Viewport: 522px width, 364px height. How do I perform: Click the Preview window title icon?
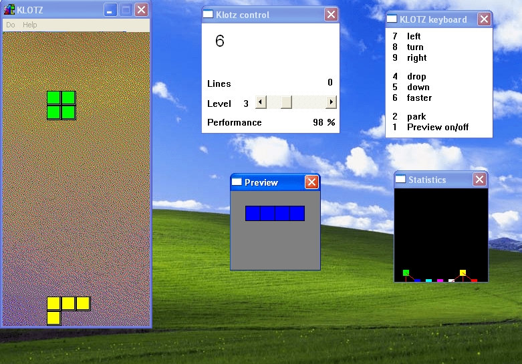[x=237, y=182]
